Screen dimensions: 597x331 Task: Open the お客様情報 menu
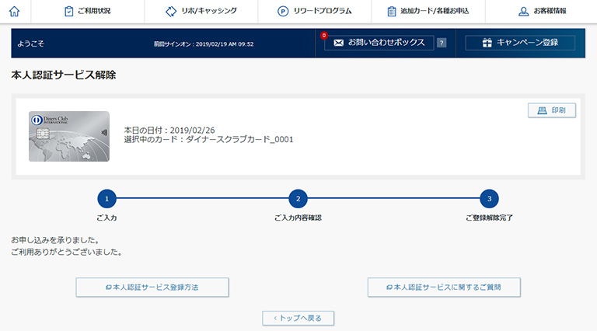pos(541,12)
